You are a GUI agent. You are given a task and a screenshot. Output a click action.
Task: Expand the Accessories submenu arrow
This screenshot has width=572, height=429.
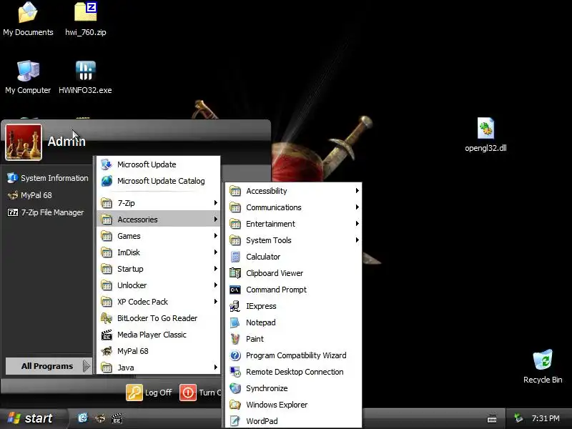[216, 220]
